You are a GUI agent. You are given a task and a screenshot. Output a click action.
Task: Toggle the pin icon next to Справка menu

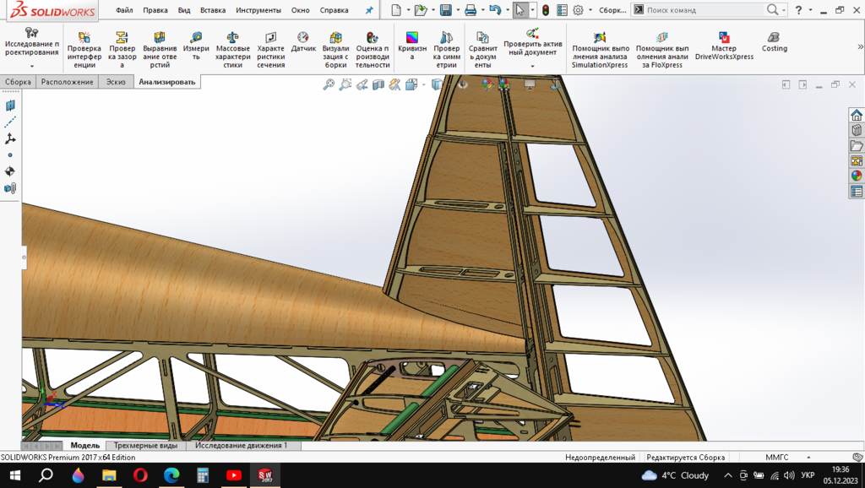pos(368,10)
